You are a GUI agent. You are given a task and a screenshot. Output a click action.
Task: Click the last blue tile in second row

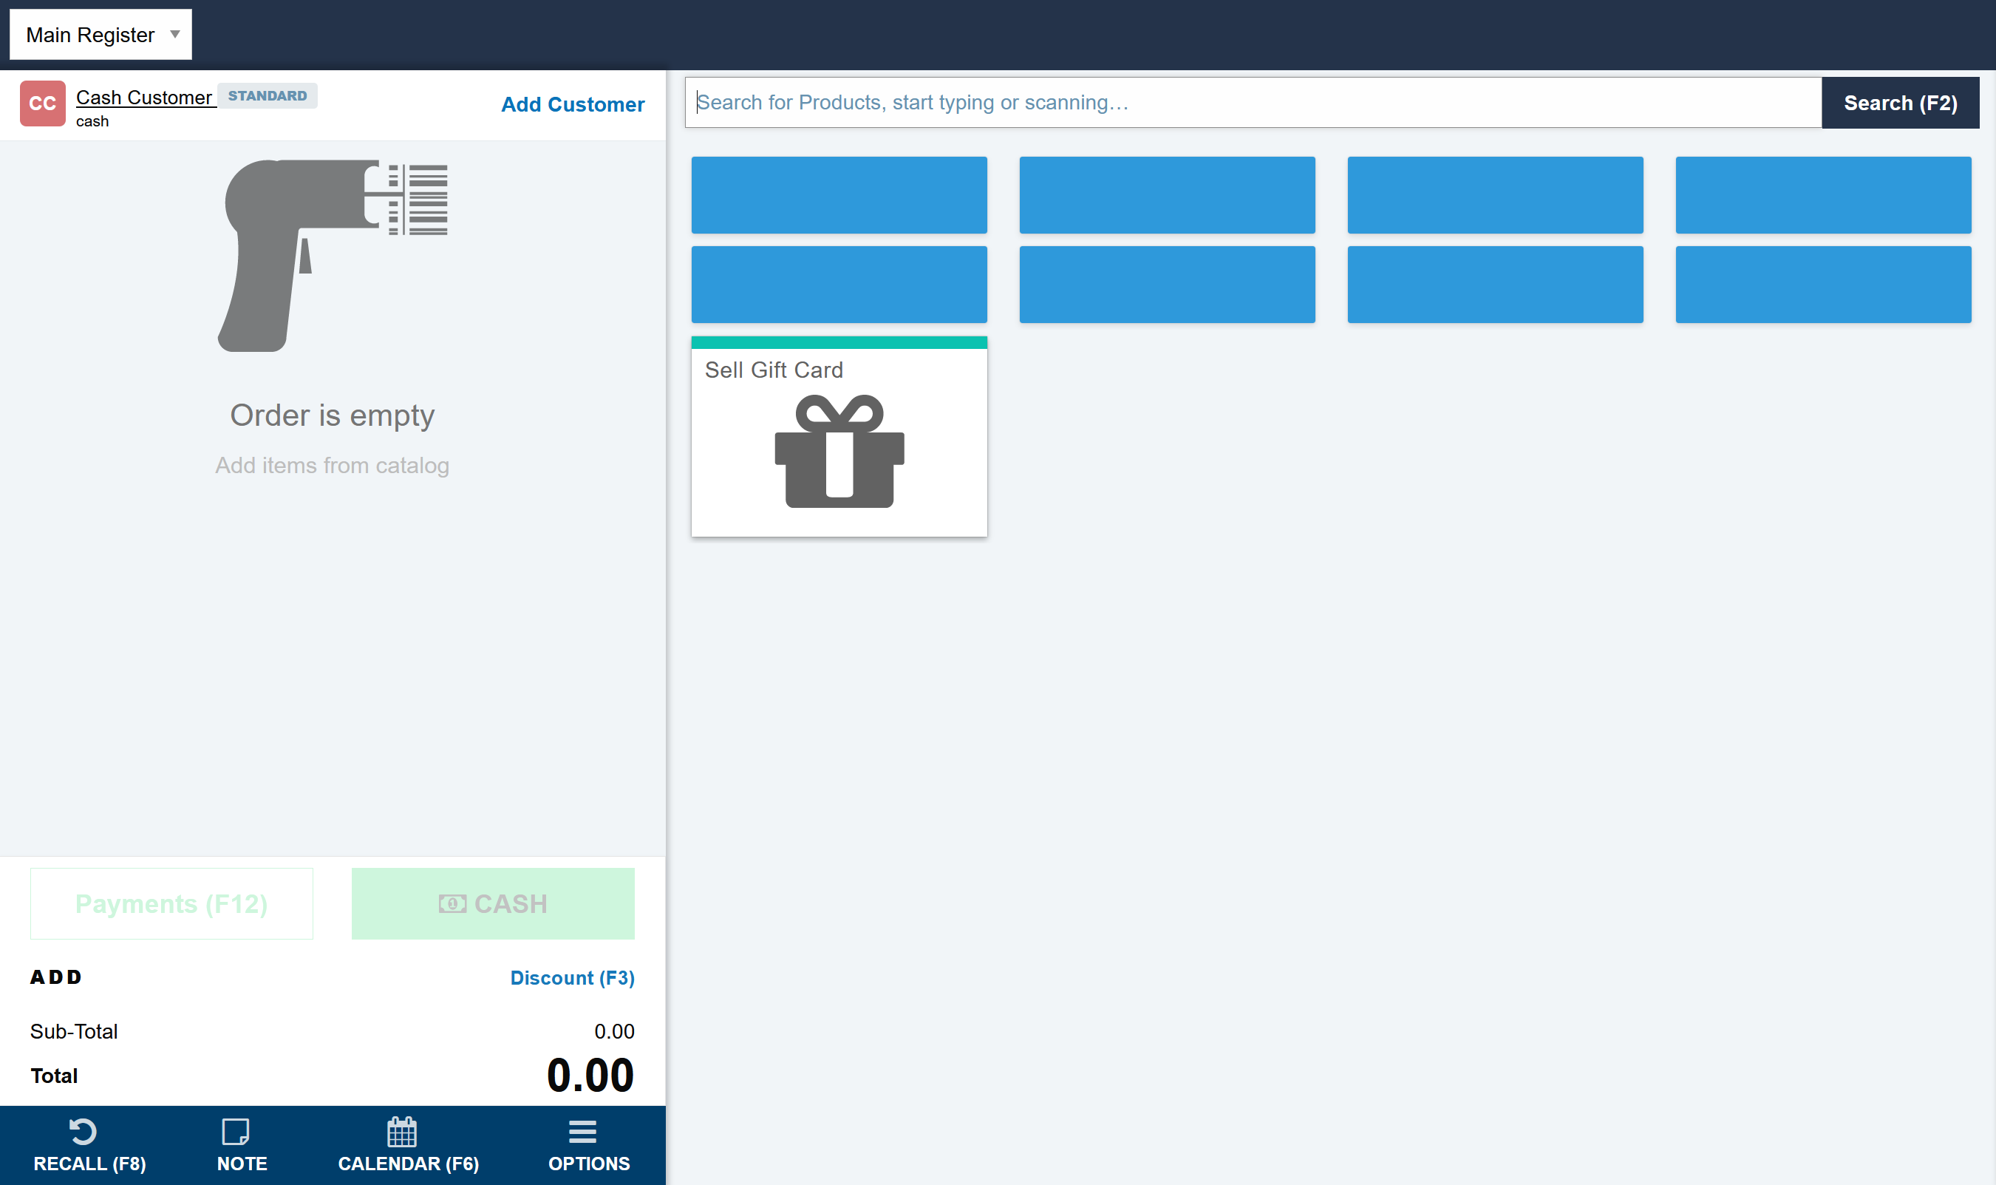(x=1823, y=285)
